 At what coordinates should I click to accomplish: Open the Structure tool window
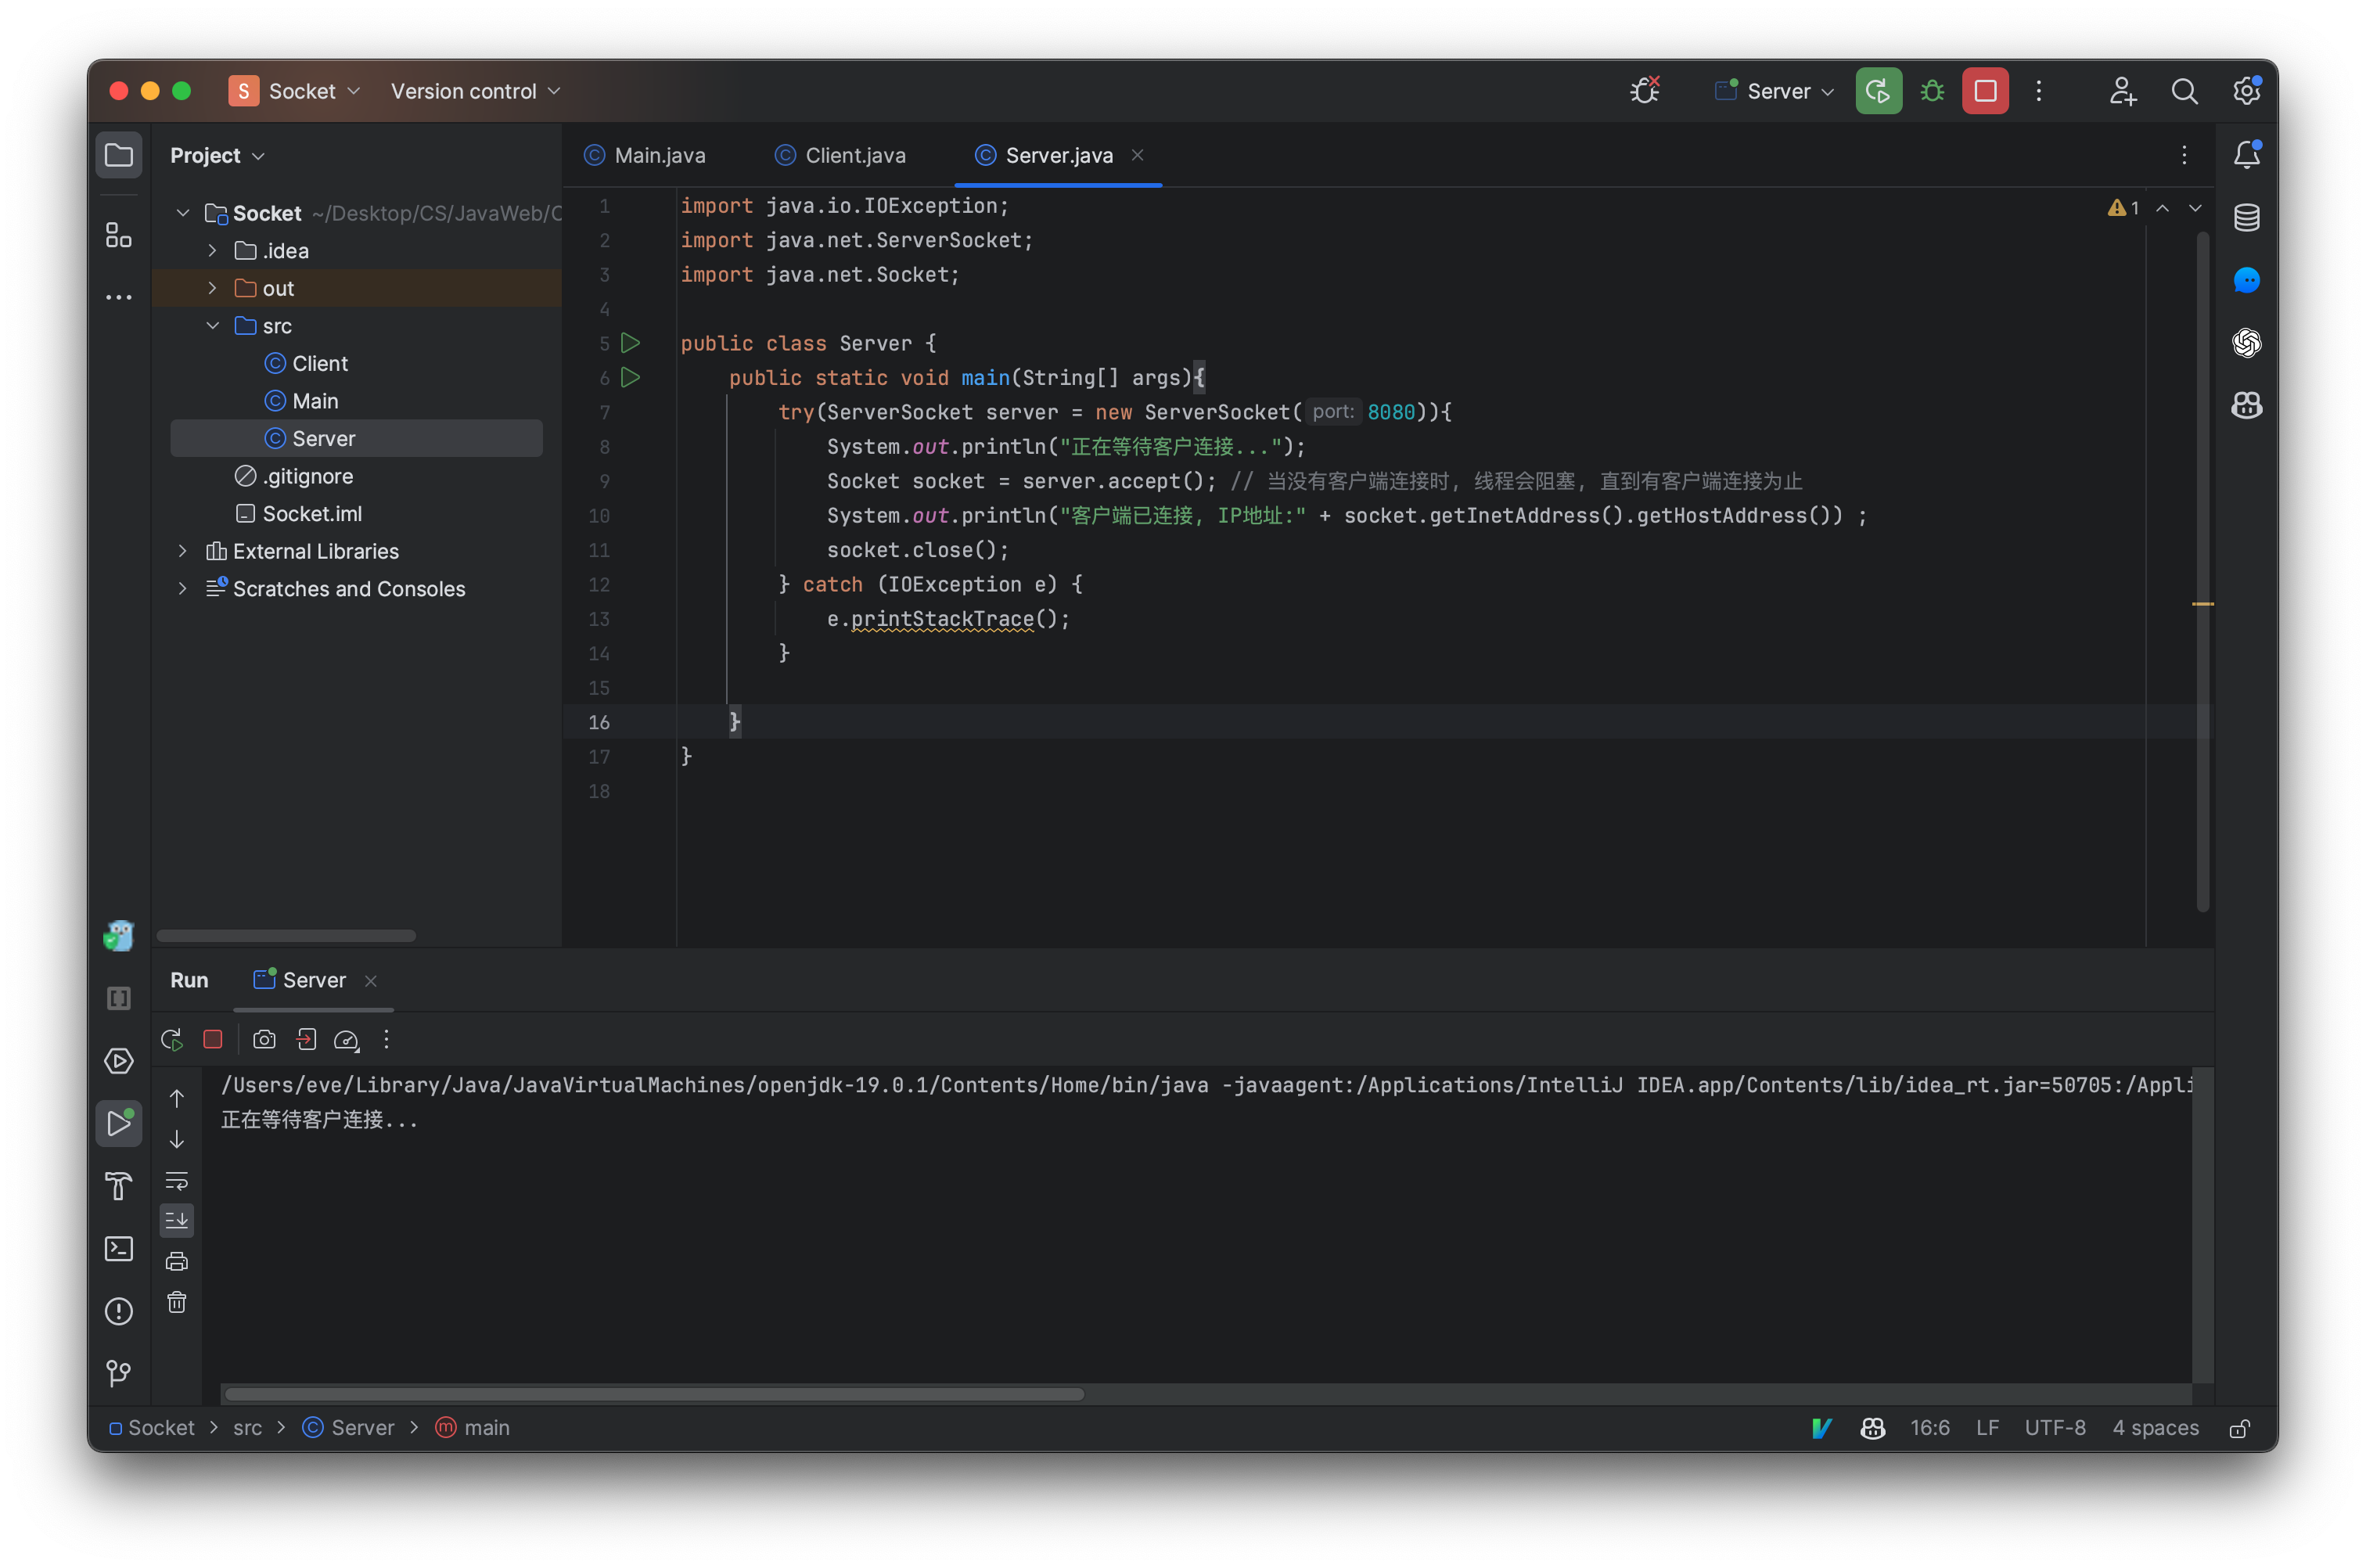tap(119, 235)
